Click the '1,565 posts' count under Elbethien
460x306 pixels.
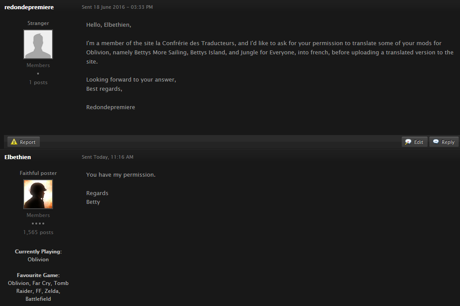pyautogui.click(x=38, y=232)
